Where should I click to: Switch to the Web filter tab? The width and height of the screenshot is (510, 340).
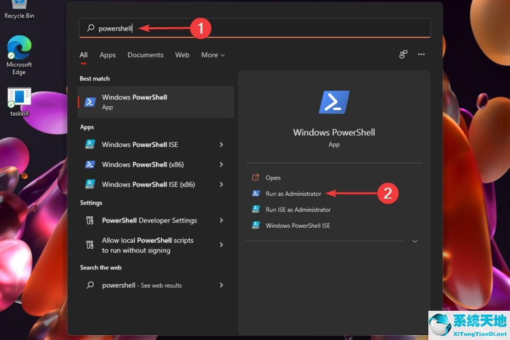(182, 55)
